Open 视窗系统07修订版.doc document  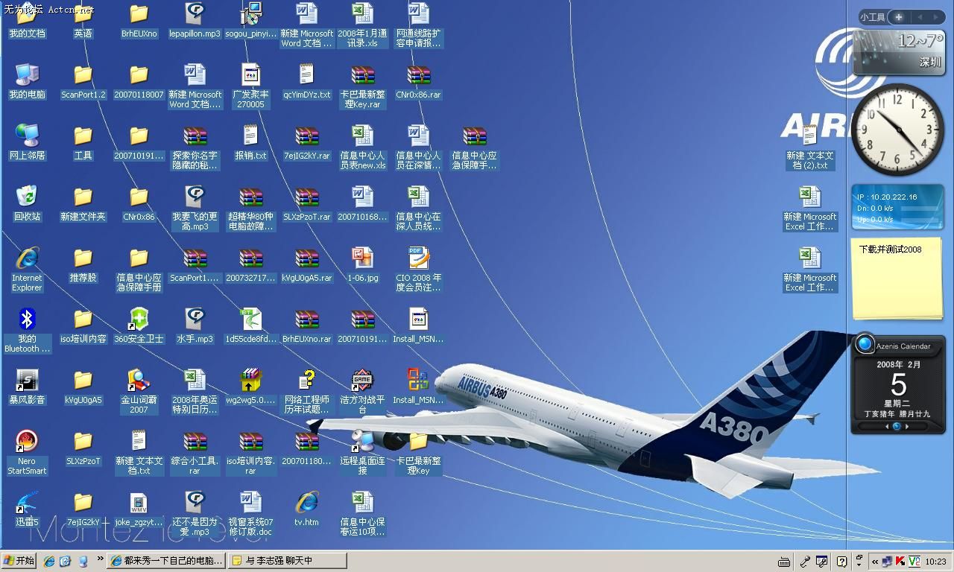pos(250,514)
